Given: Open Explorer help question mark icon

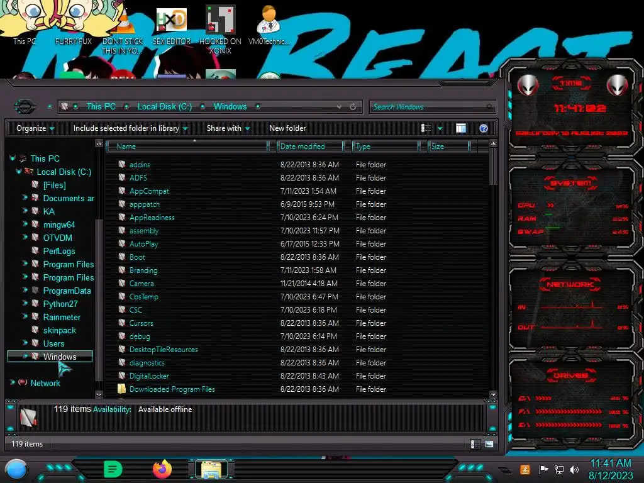Looking at the screenshot, I should (484, 128).
